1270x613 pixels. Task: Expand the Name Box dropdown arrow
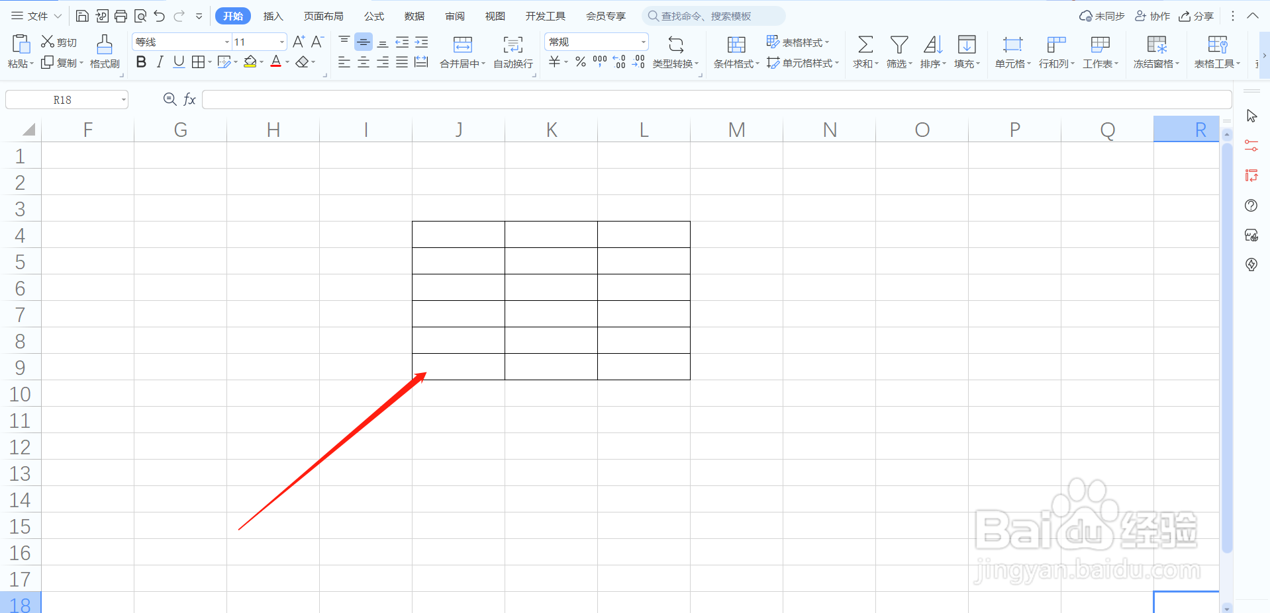123,100
